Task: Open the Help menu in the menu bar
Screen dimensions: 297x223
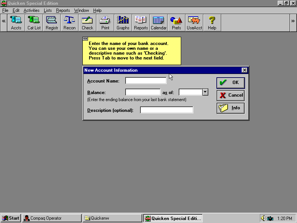Action: (97, 10)
